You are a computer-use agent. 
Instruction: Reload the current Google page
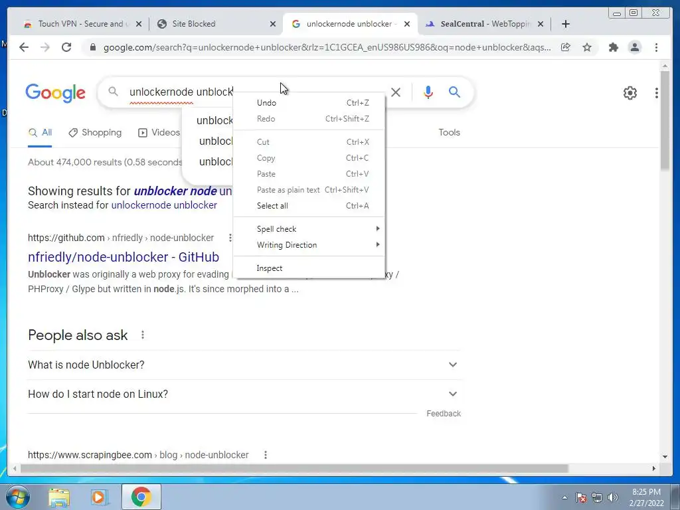point(66,47)
